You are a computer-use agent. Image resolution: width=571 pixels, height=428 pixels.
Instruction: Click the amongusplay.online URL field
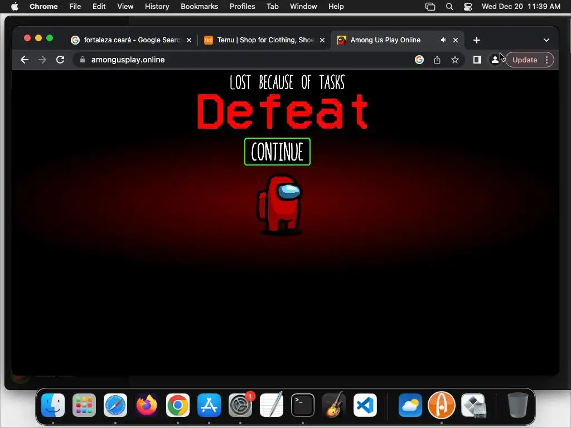tap(128, 60)
